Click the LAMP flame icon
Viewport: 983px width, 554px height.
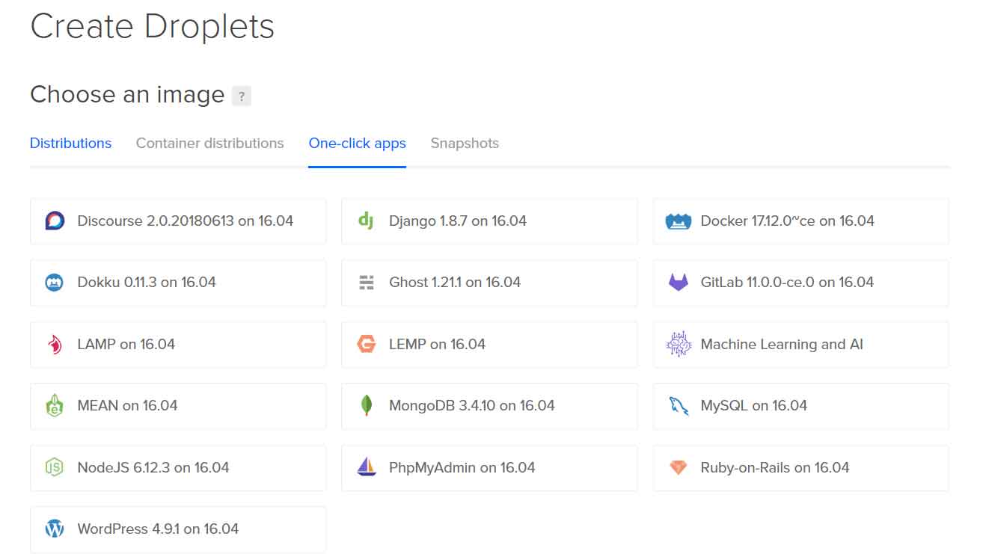pos(54,344)
